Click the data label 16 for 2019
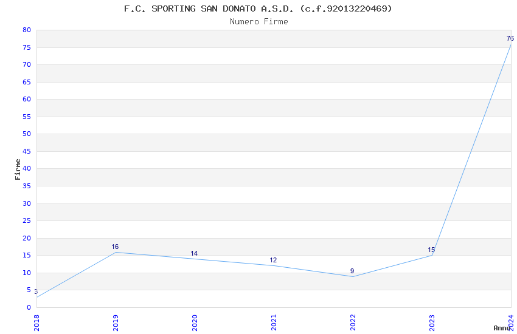 (x=115, y=247)
